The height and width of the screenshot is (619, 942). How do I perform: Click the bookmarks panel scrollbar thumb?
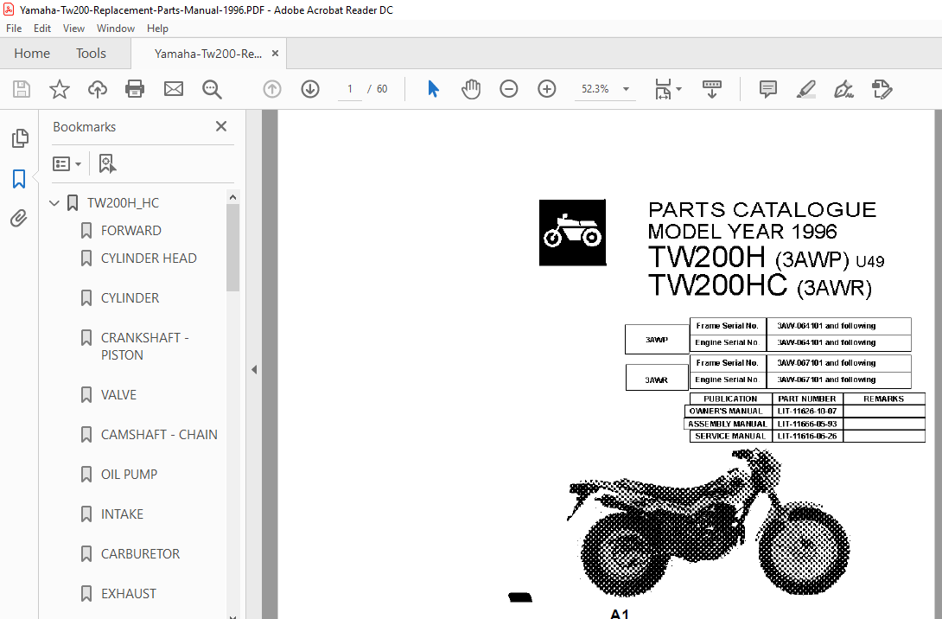point(233,247)
